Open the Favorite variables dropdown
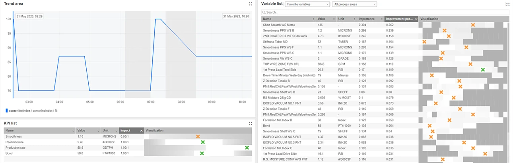The height and width of the screenshot is (163, 513). point(307,4)
